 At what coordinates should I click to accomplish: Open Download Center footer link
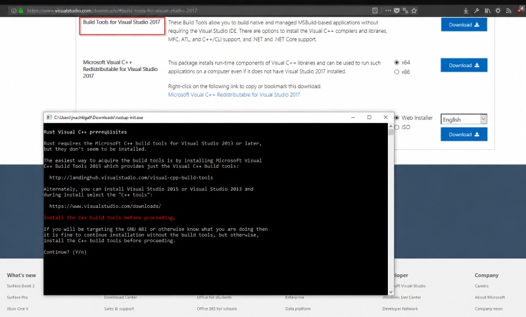tap(121, 297)
